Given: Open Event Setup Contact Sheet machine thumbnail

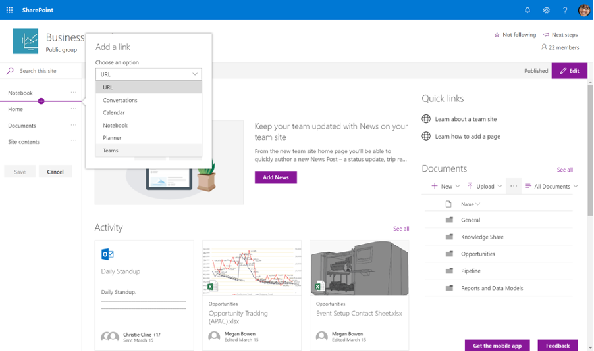Looking at the screenshot, I should (x=360, y=268).
